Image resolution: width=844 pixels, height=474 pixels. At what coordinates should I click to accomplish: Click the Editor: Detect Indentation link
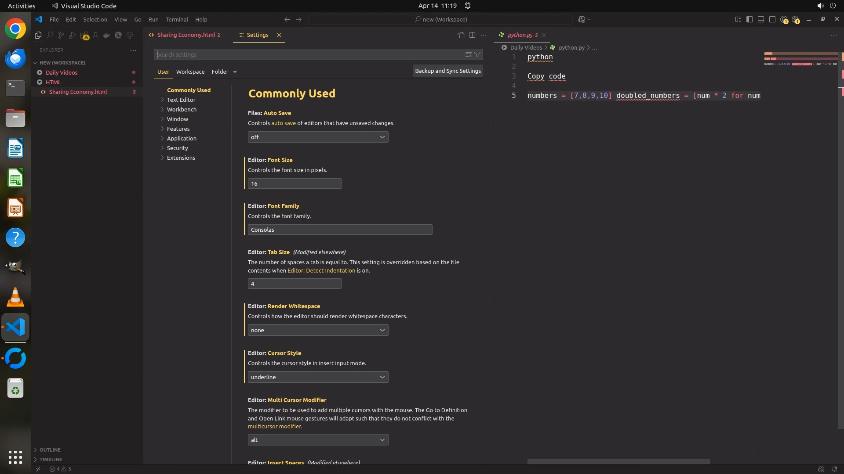pos(321,270)
